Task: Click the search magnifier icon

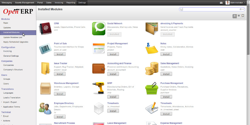Action: 181,9
